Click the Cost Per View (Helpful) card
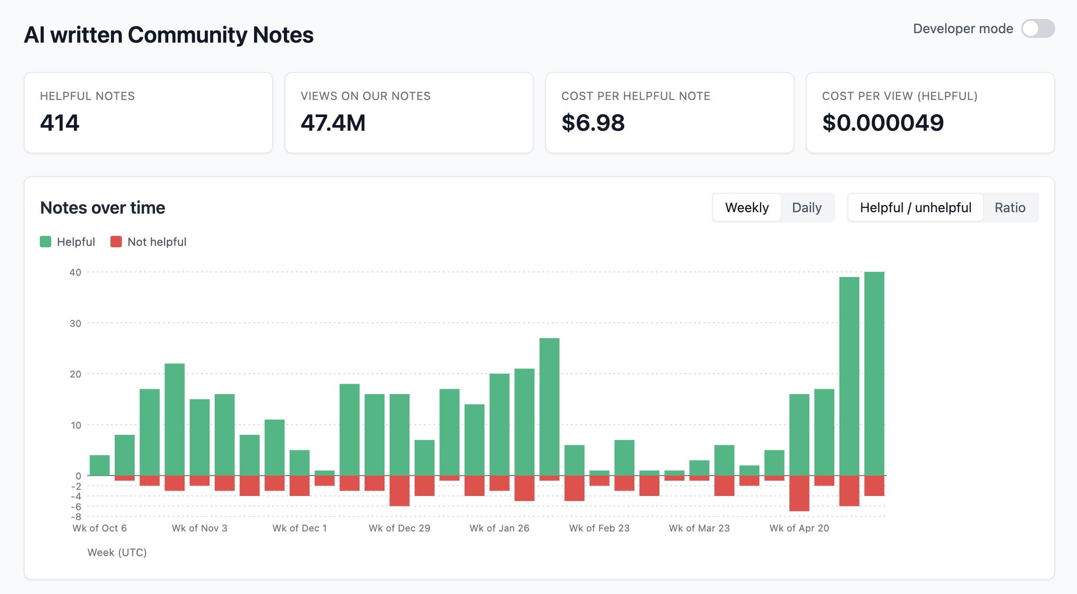 pos(930,113)
